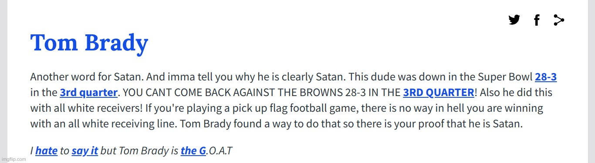Click the italic example sentence Tom Brady is
The width and height of the screenshot is (595, 163).
(x=149, y=151)
